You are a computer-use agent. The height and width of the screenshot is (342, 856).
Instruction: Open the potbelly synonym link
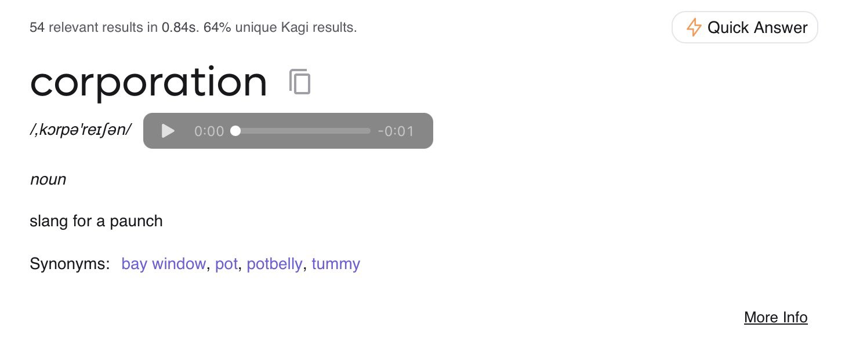click(x=274, y=264)
